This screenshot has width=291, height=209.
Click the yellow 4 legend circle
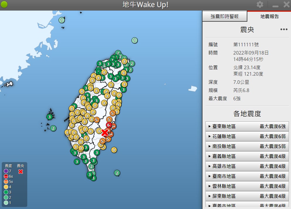(6, 187)
